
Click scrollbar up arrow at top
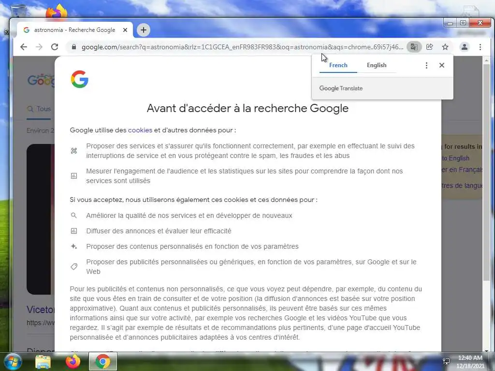click(486, 60)
